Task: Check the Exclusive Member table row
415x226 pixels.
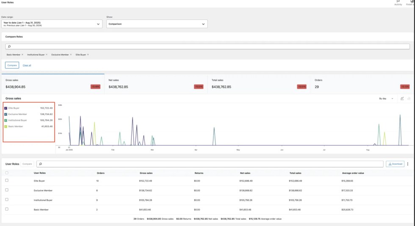Action: click(7, 190)
